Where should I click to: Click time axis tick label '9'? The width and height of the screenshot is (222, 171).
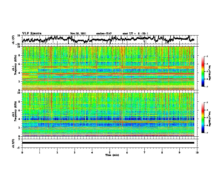point(179,153)
